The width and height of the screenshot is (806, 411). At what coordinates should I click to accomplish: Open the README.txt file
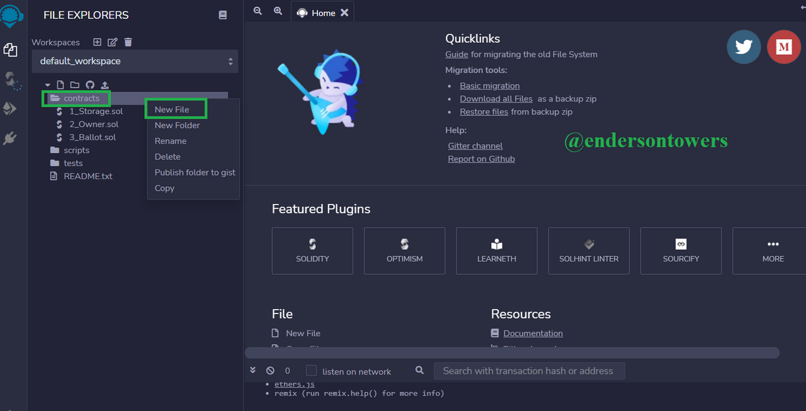pos(88,176)
